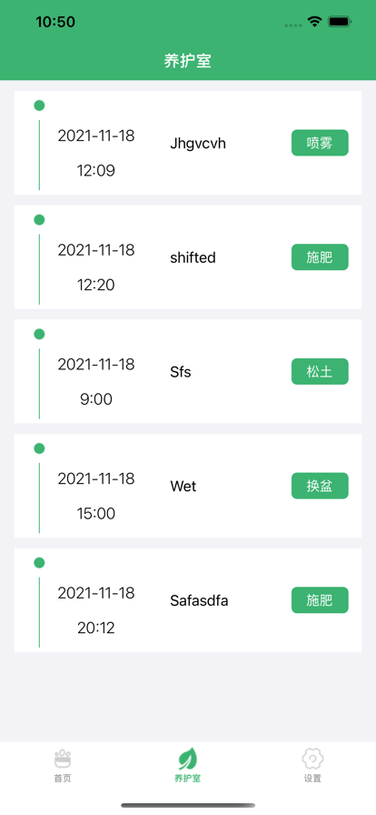The image size is (376, 815).
Task: Open the 首页 home flowerpot icon
Action: [63, 759]
